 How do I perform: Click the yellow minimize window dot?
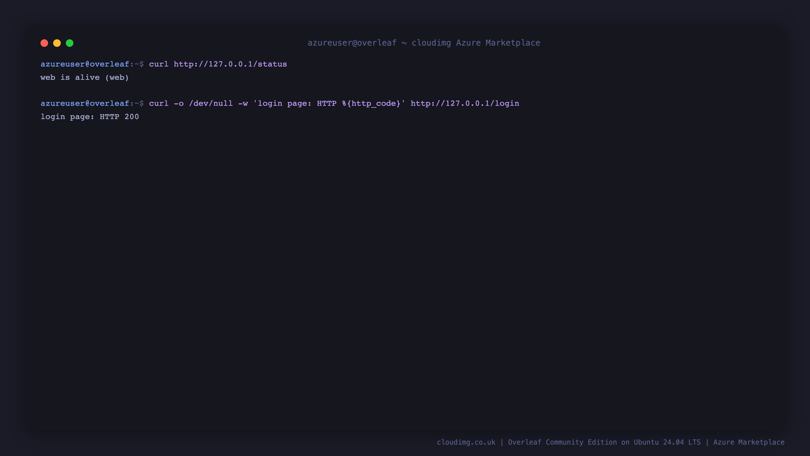57,43
